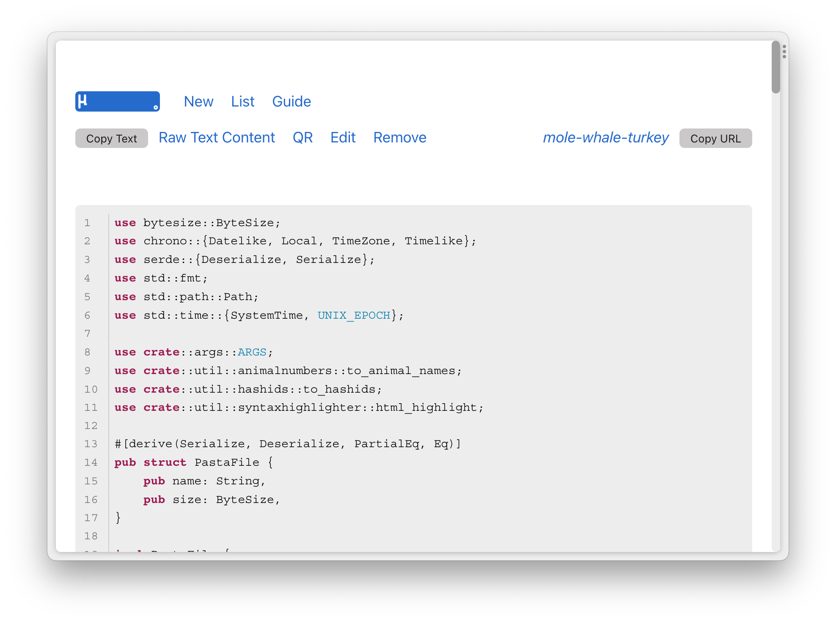This screenshot has height=623, width=836.
Task: Click 'pub size: ByteSize,' field line
Action: 212,500
